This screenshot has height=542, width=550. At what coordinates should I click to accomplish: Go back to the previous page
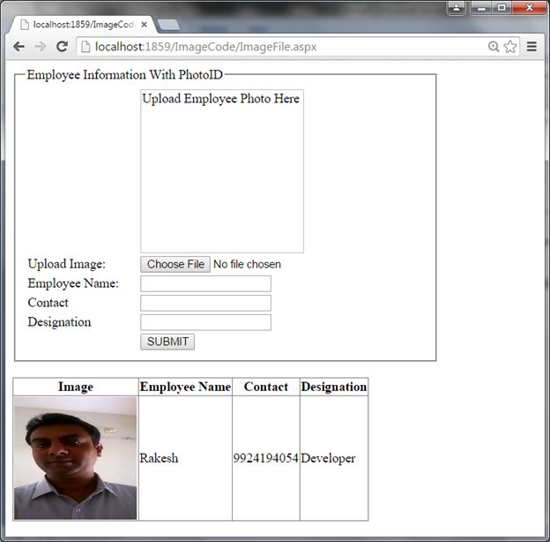tap(19, 47)
